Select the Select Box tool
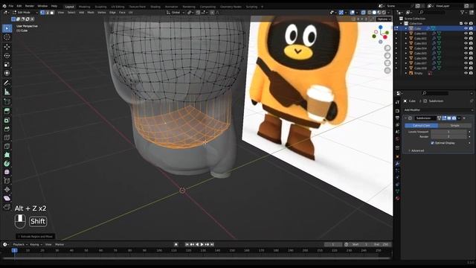Viewport: 476px width, 268px height. point(7,28)
